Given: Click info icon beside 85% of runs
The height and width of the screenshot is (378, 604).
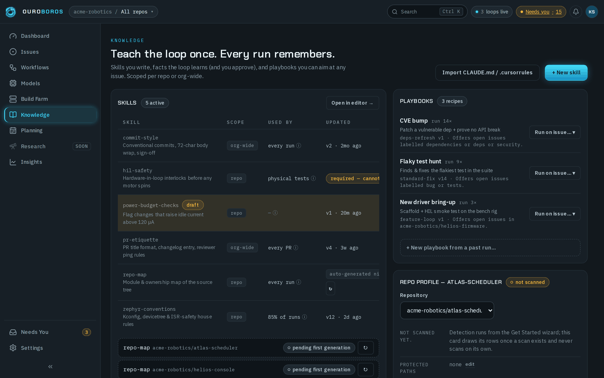Looking at the screenshot, I should [x=305, y=317].
